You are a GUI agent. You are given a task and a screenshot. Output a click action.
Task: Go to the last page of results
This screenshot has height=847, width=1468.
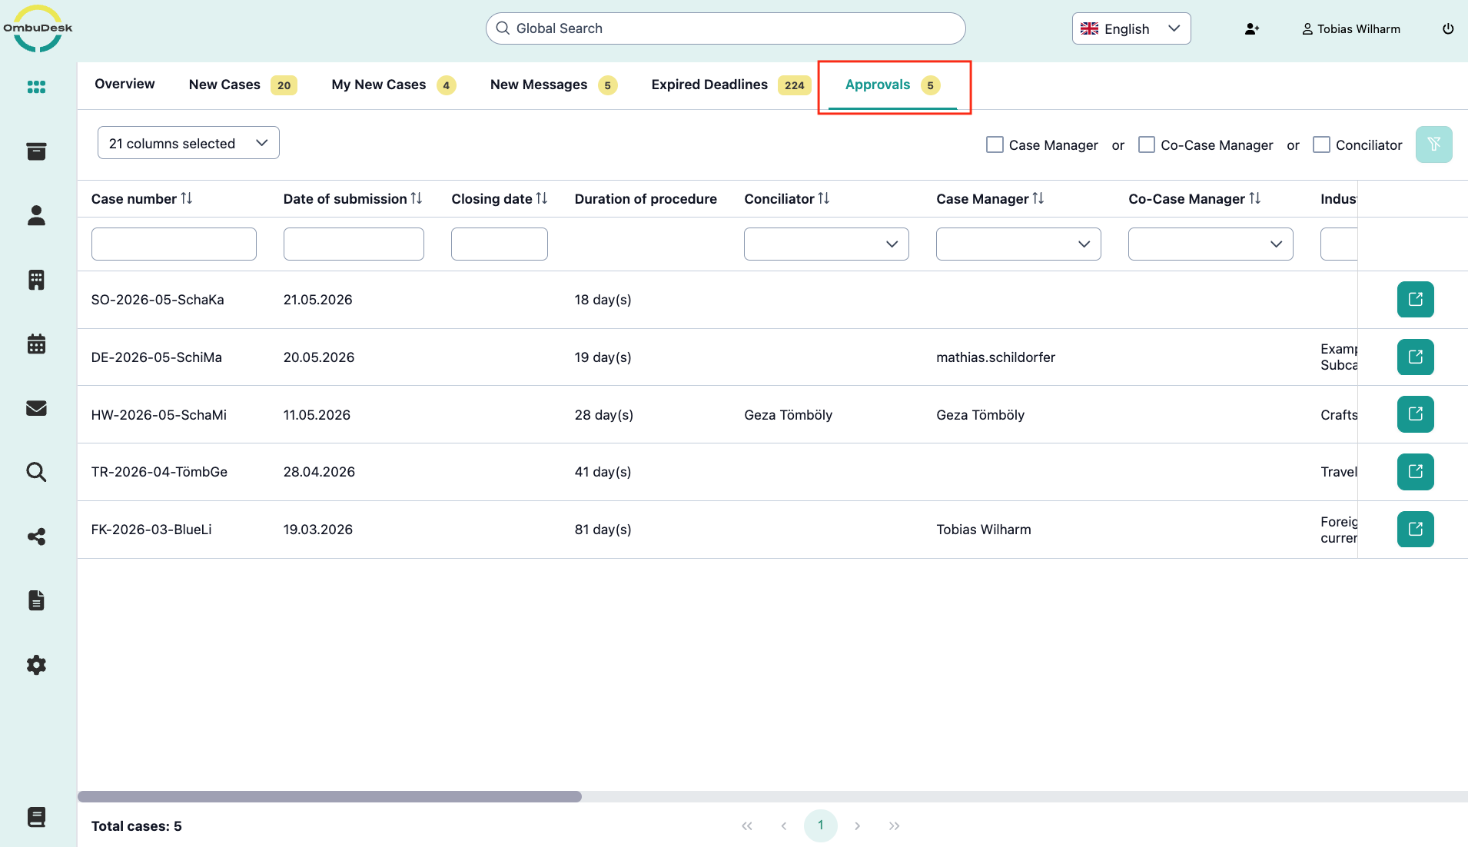894,826
